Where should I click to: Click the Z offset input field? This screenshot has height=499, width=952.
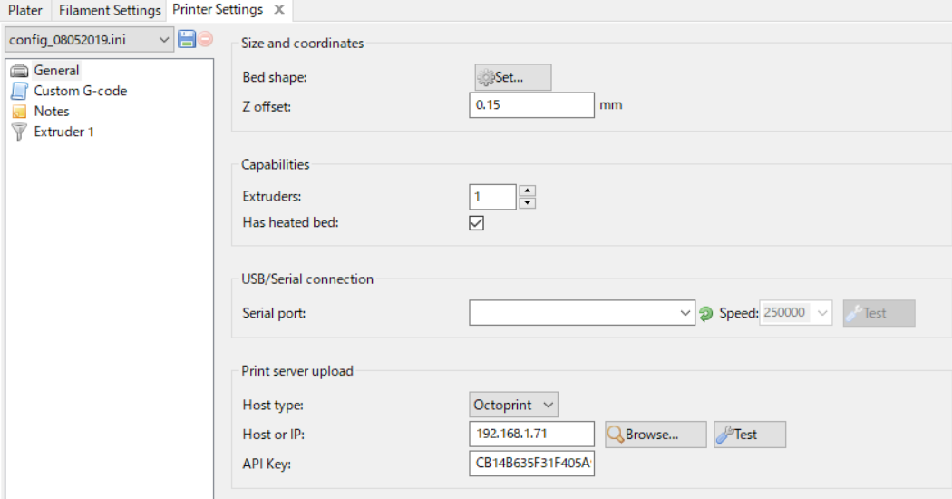click(532, 105)
